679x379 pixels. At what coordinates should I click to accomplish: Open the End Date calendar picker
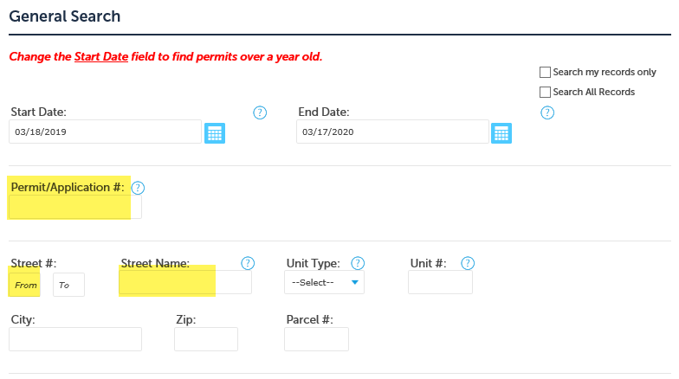(501, 132)
